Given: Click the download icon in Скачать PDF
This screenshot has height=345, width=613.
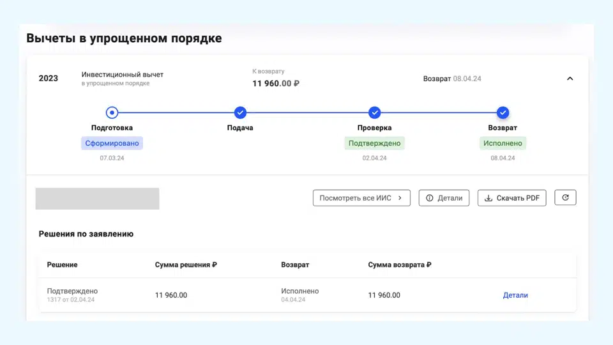Looking at the screenshot, I should click(x=488, y=198).
